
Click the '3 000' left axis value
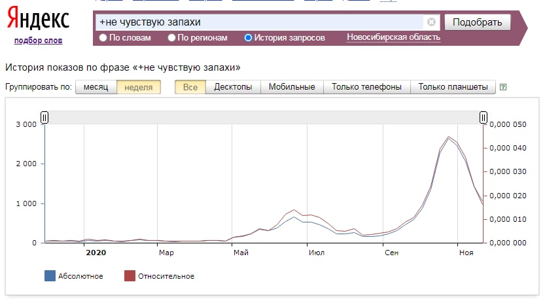tap(26, 124)
